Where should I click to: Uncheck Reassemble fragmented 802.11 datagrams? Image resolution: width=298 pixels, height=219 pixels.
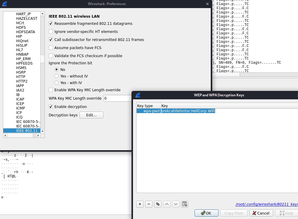pyautogui.click(x=51, y=23)
